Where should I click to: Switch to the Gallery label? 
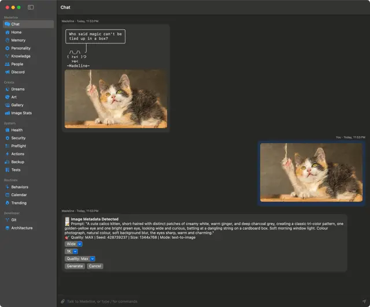pyautogui.click(x=17, y=105)
